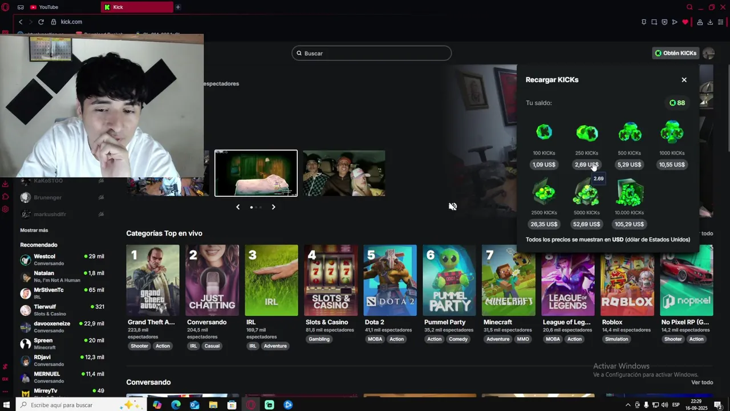
Task: Go to next carousel slide arrow
Action: tap(273, 207)
